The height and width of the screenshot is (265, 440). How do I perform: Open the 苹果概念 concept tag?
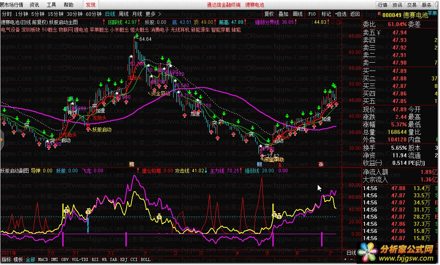pyautogui.click(x=99, y=30)
